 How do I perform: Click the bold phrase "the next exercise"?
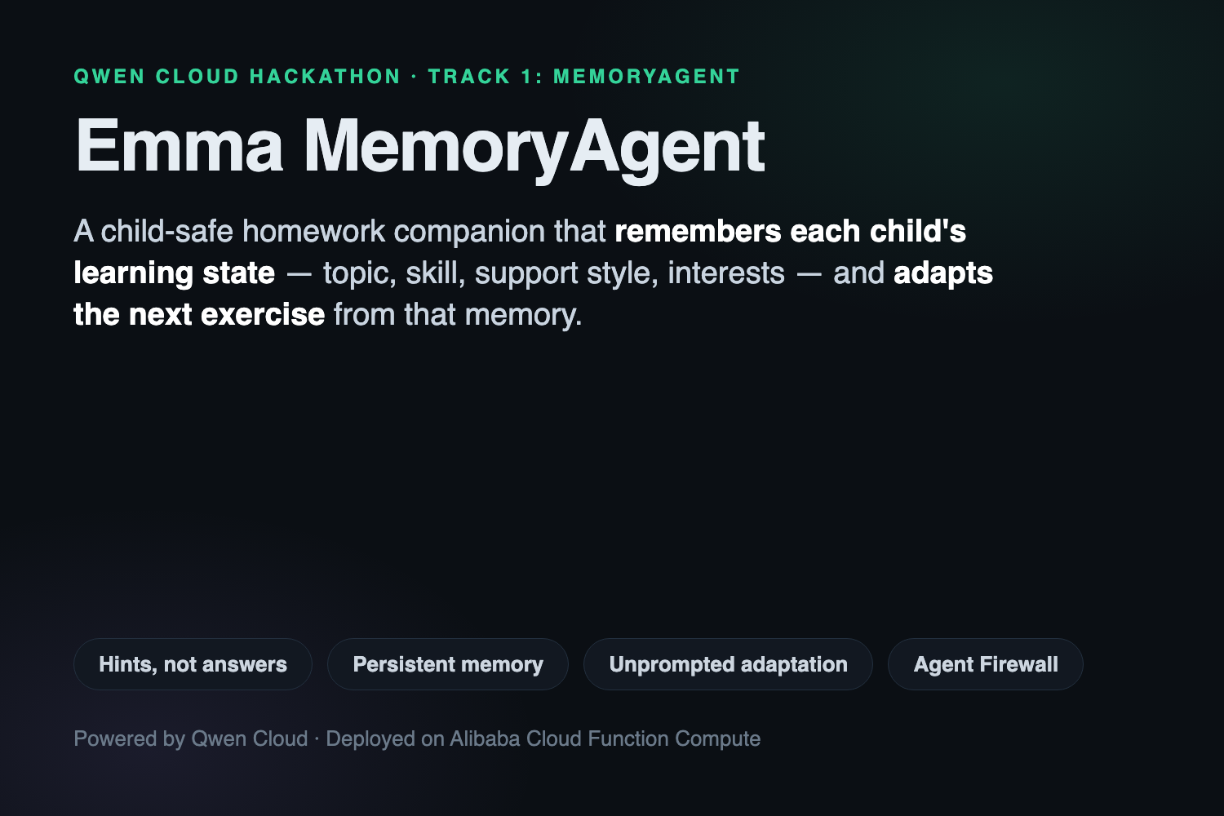(199, 315)
